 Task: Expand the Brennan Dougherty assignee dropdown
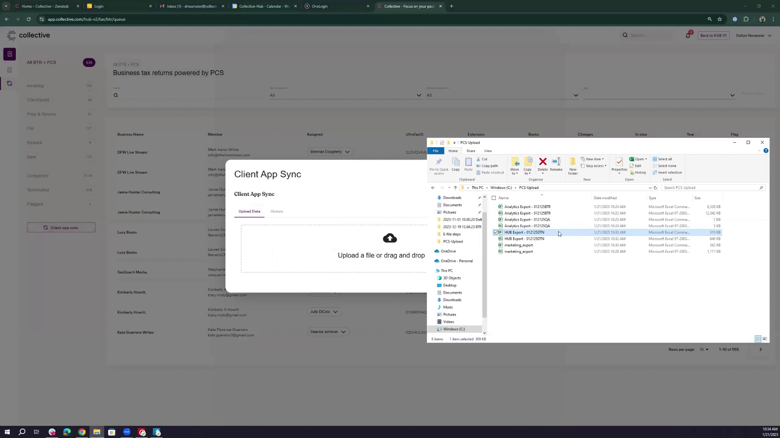[x=347, y=152]
